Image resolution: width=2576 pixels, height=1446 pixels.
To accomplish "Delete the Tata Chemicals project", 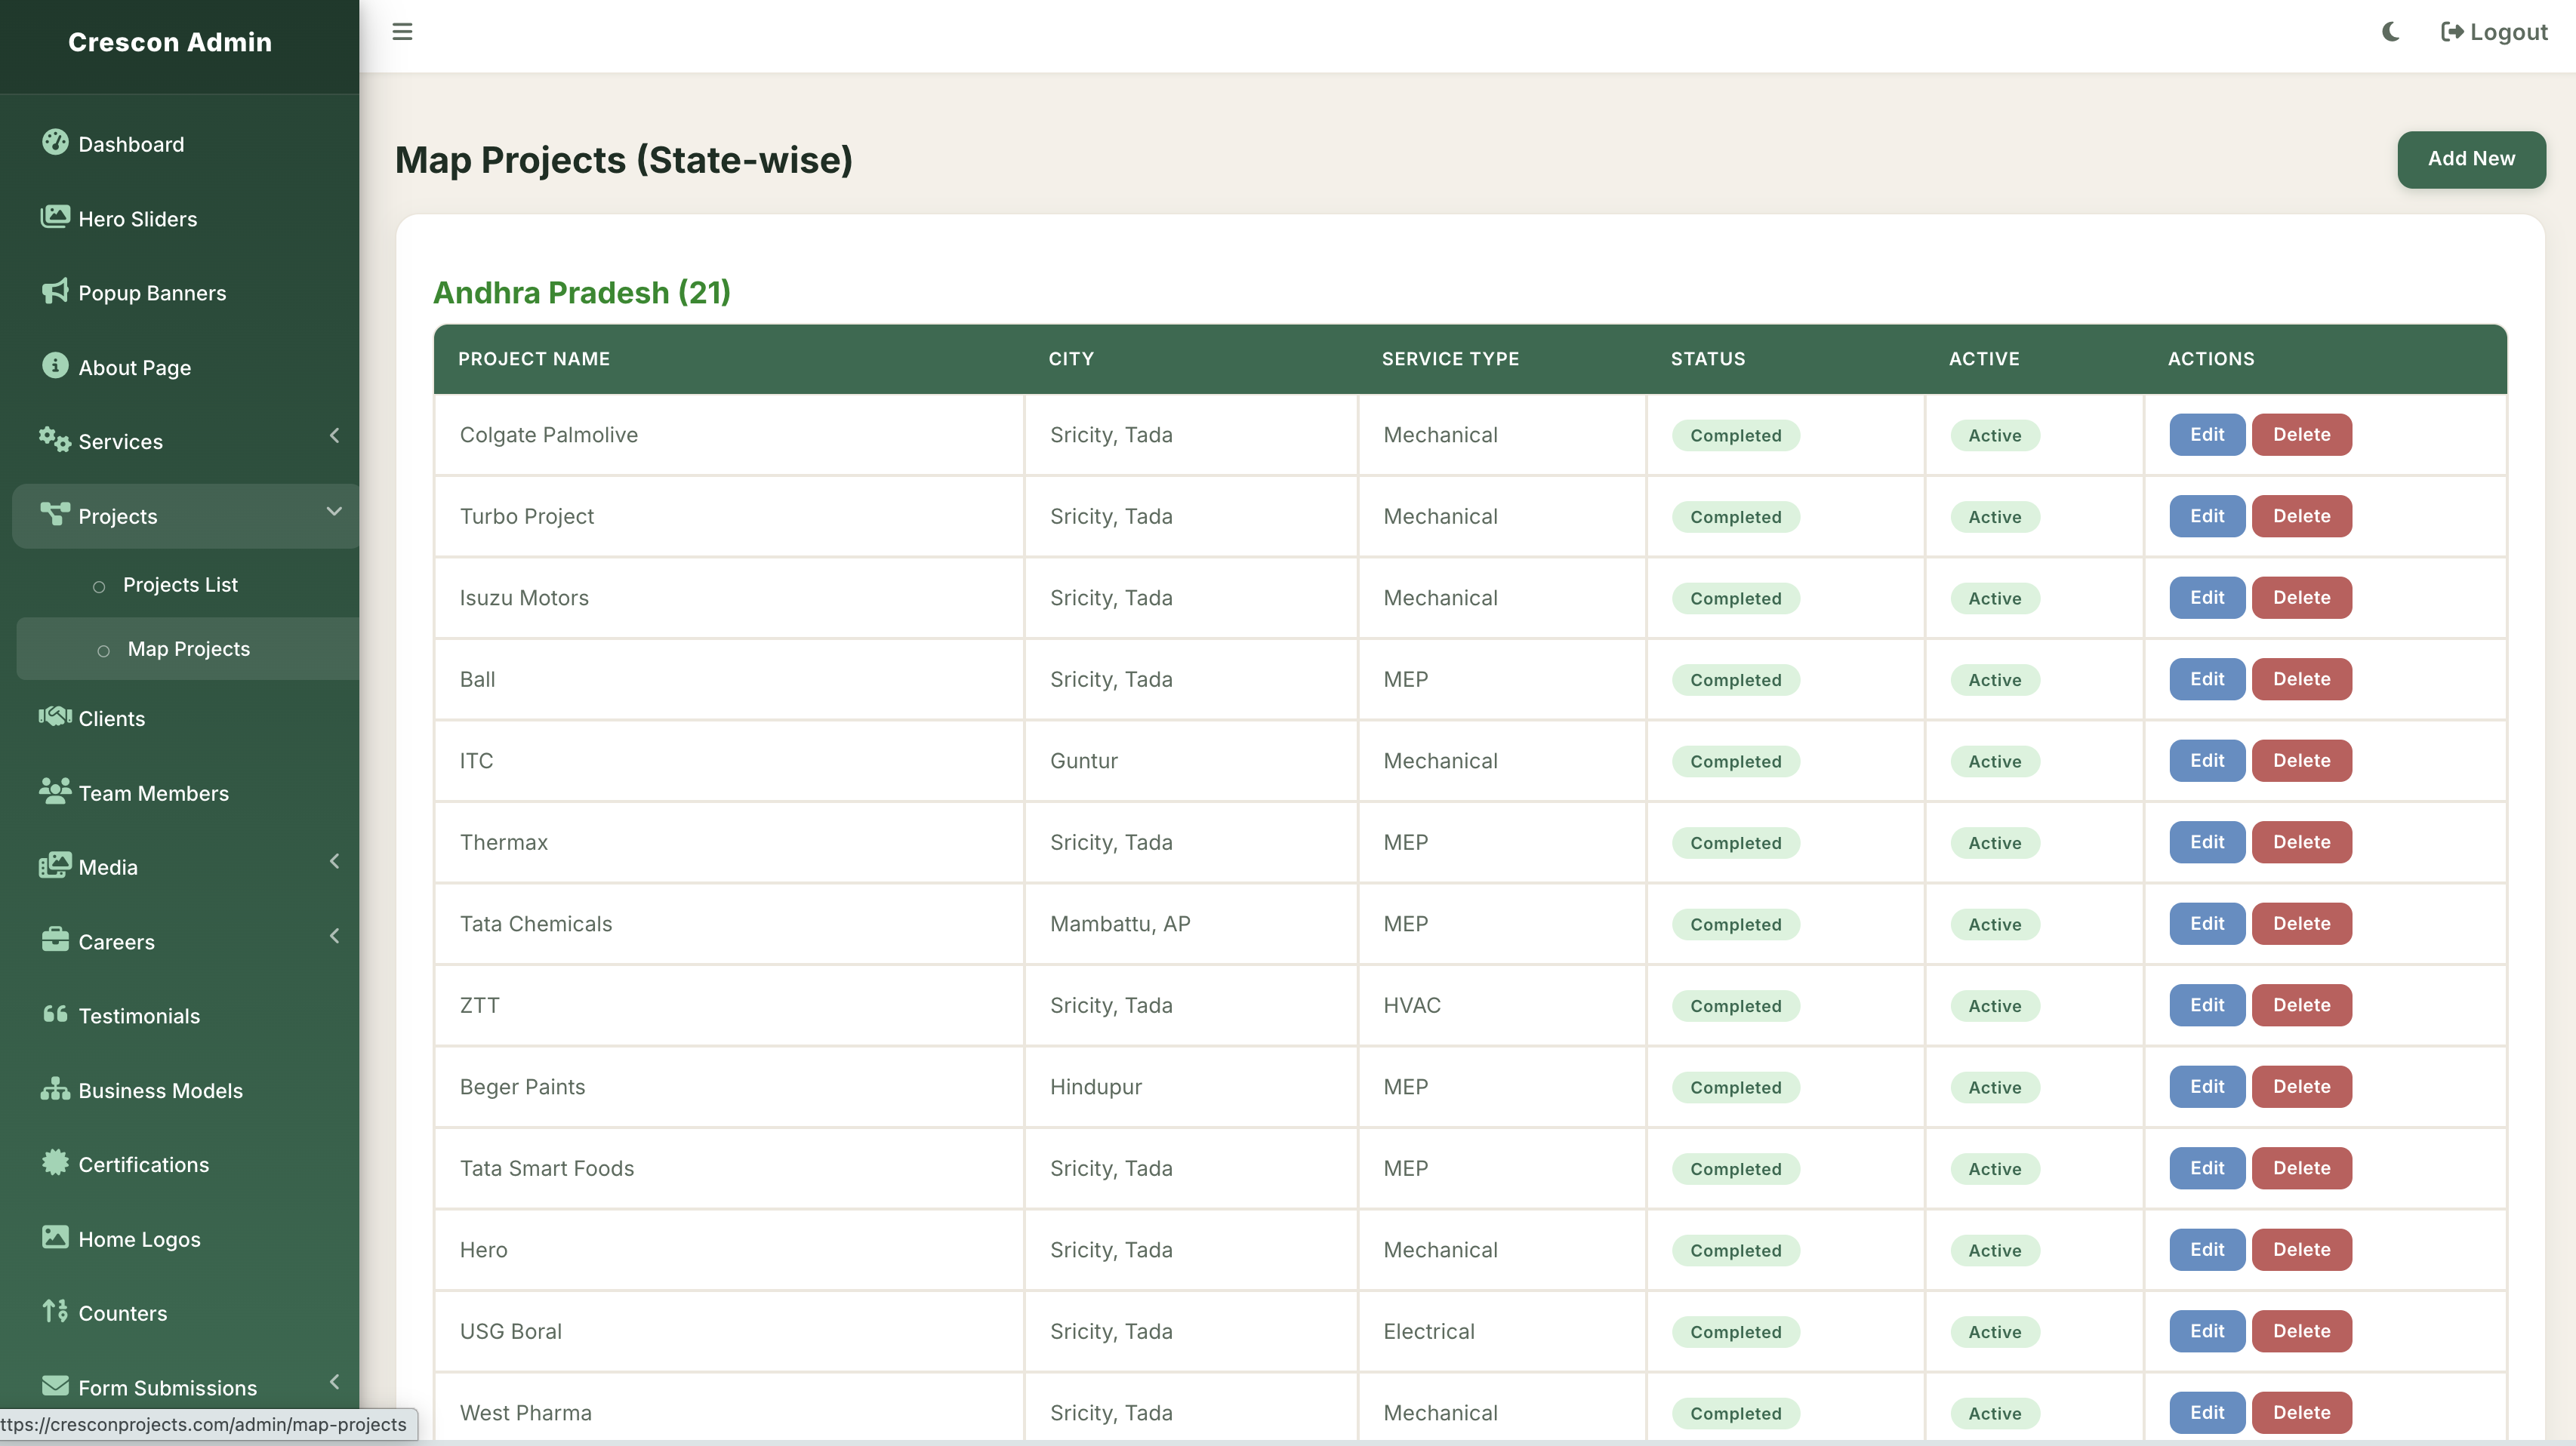I will coord(2301,923).
